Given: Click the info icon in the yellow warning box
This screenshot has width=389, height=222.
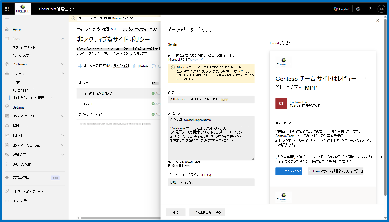Looking at the screenshot, I should click(173, 67).
